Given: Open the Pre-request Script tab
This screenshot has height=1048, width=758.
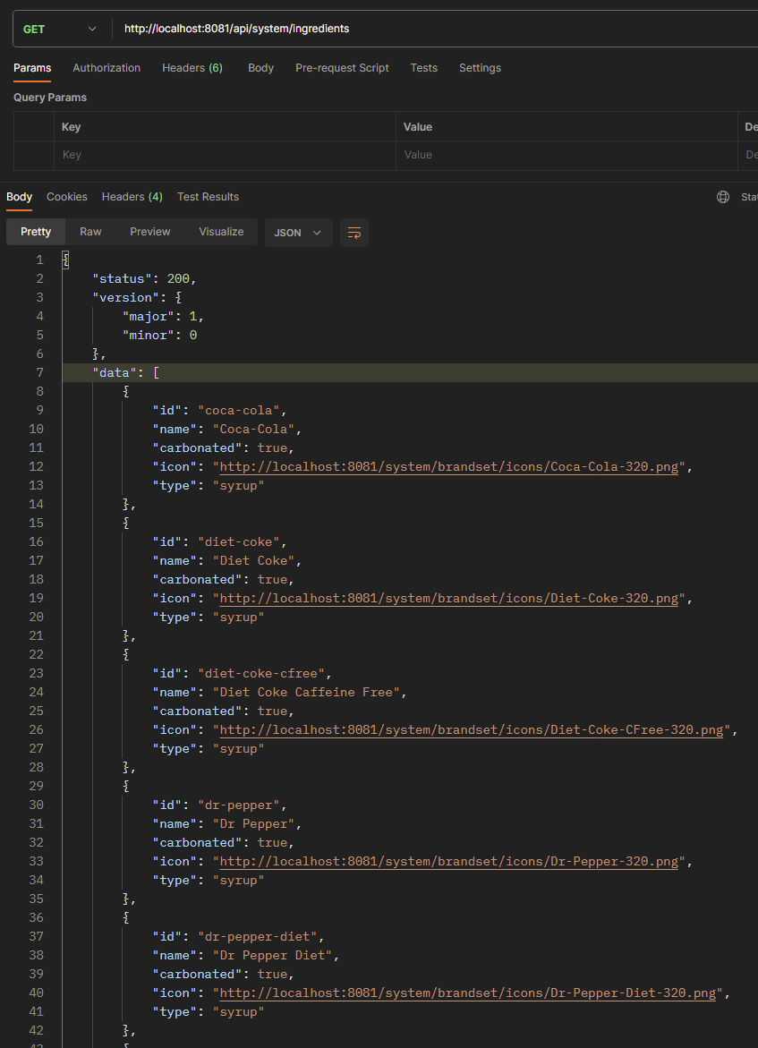Looking at the screenshot, I should click(x=342, y=67).
